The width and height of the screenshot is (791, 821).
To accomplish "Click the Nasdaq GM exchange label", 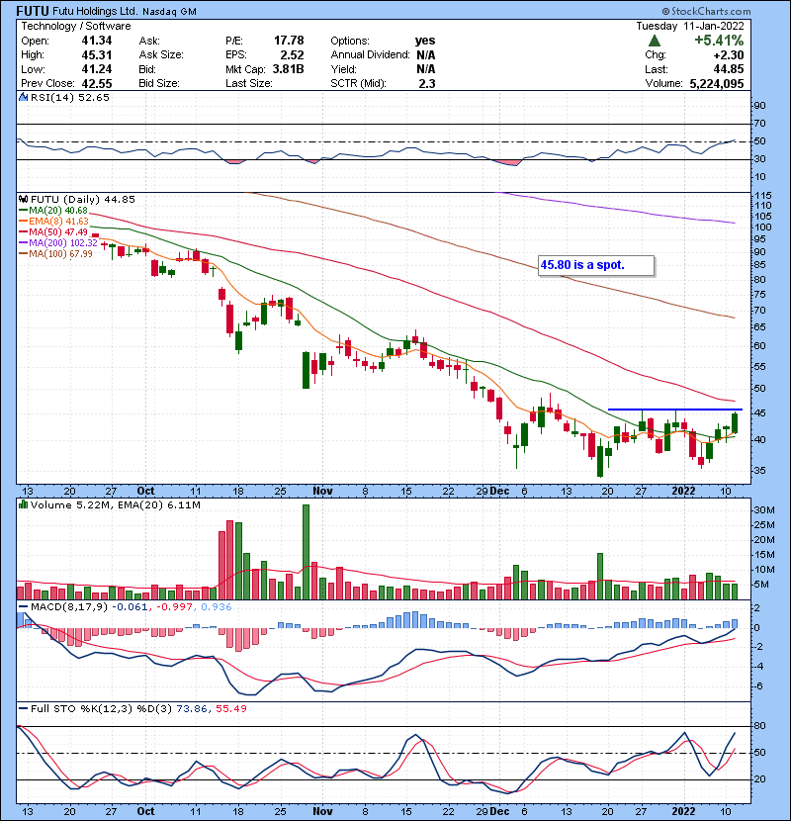I will tap(169, 12).
